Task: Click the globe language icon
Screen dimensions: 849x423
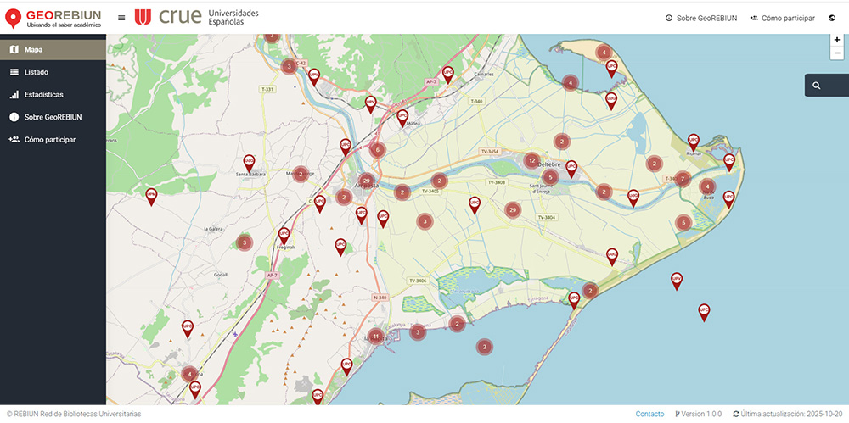Action: (x=831, y=18)
